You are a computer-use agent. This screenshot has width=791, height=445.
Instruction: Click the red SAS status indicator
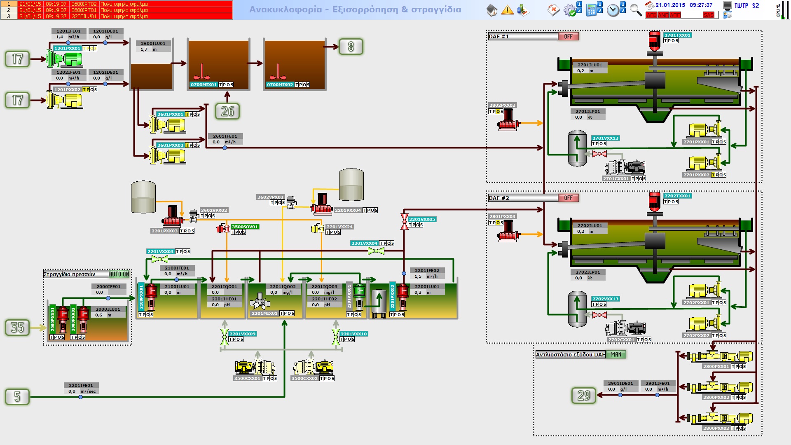709,15
